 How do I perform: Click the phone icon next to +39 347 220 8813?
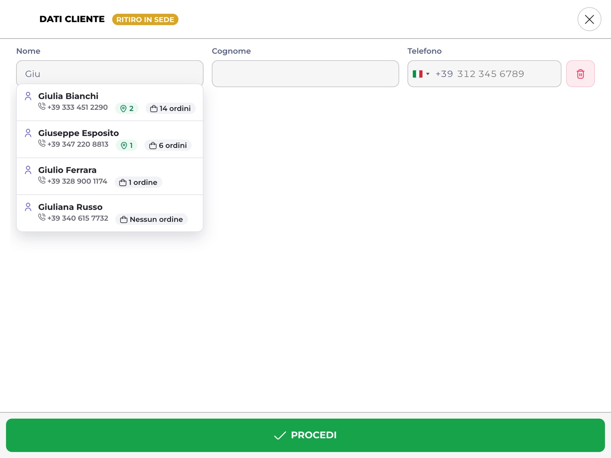tap(42, 144)
